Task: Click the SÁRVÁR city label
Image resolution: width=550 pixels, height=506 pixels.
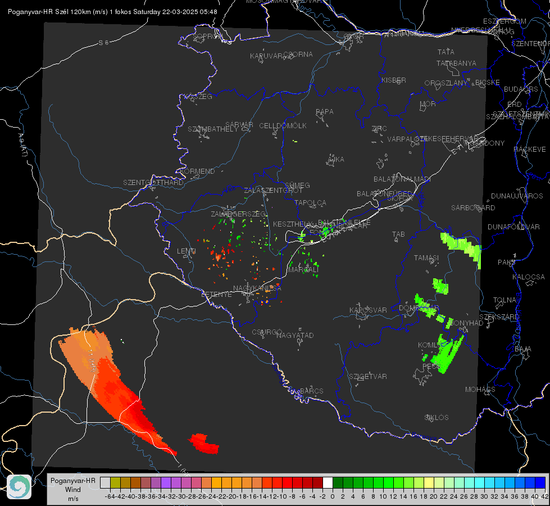Action: 239,125
